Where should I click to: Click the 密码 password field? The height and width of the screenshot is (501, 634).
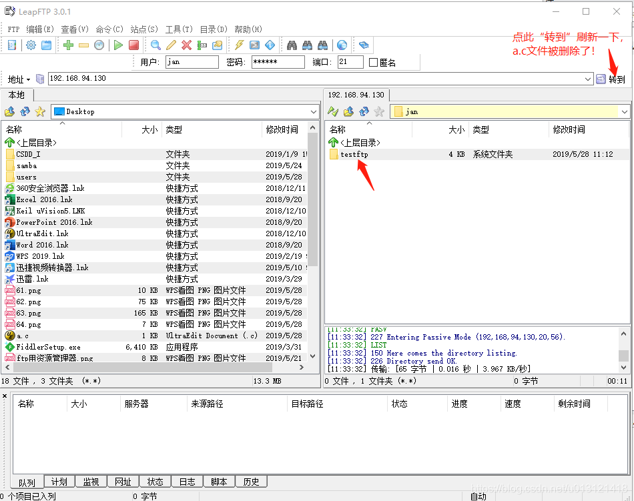(x=278, y=62)
